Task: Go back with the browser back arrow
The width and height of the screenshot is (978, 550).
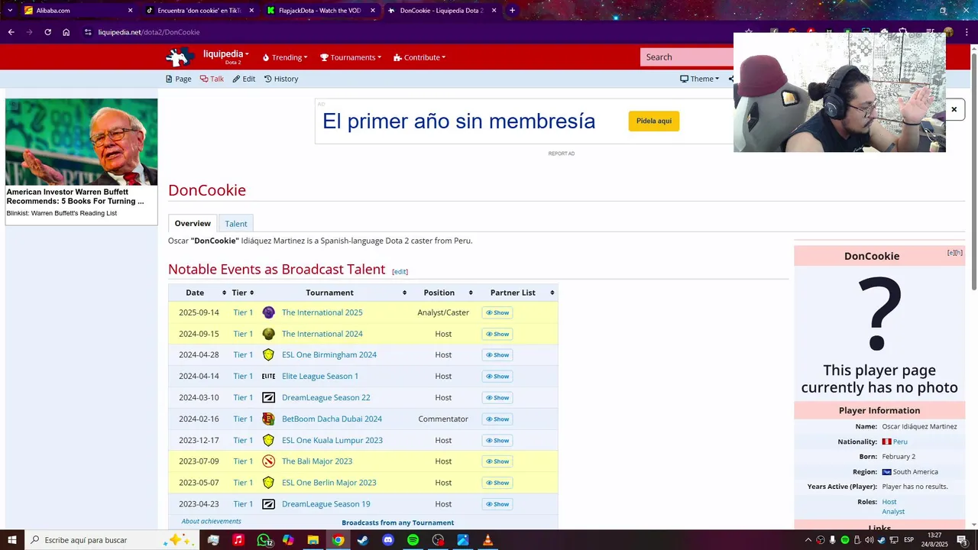Action: click(11, 32)
